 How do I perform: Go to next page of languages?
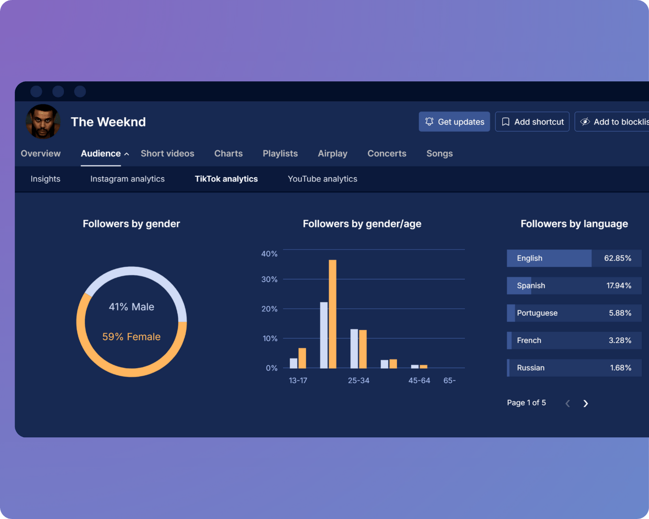586,403
